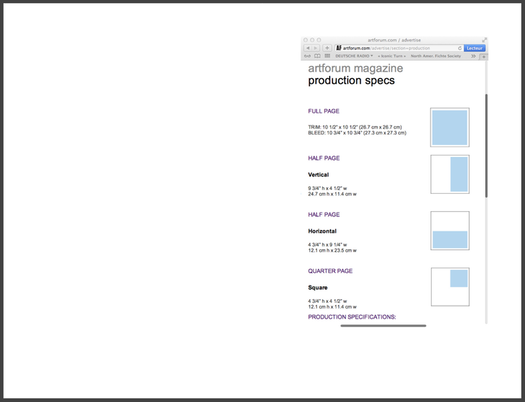Click the 'Horizontal' label
525x402 pixels.
click(322, 231)
